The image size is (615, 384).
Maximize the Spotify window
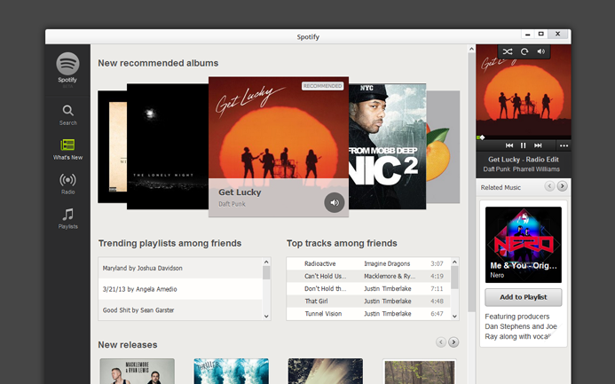(540, 34)
